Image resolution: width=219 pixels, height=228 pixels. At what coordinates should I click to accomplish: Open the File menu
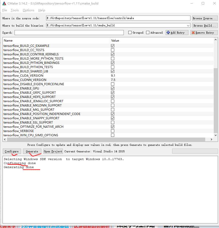[5, 10]
